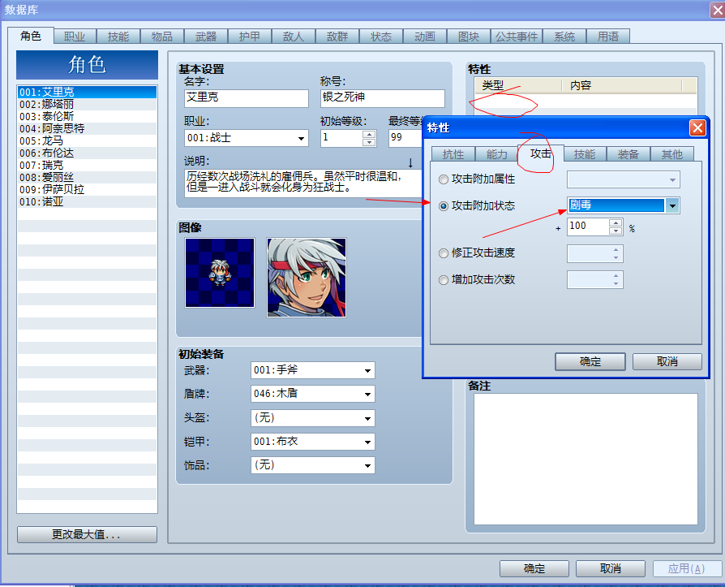Select actor 008:爱丽丝 in the list
725x587 pixels.
(87, 177)
